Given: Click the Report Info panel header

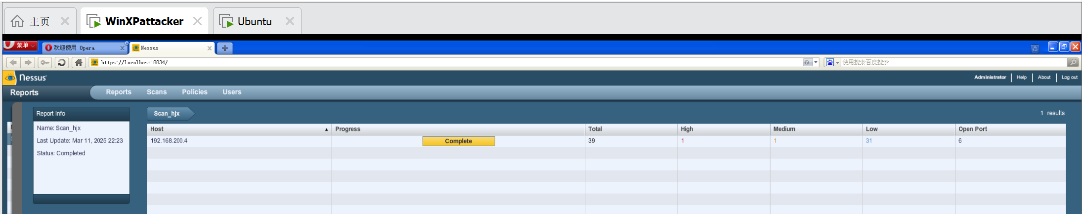Looking at the screenshot, I should pos(82,114).
